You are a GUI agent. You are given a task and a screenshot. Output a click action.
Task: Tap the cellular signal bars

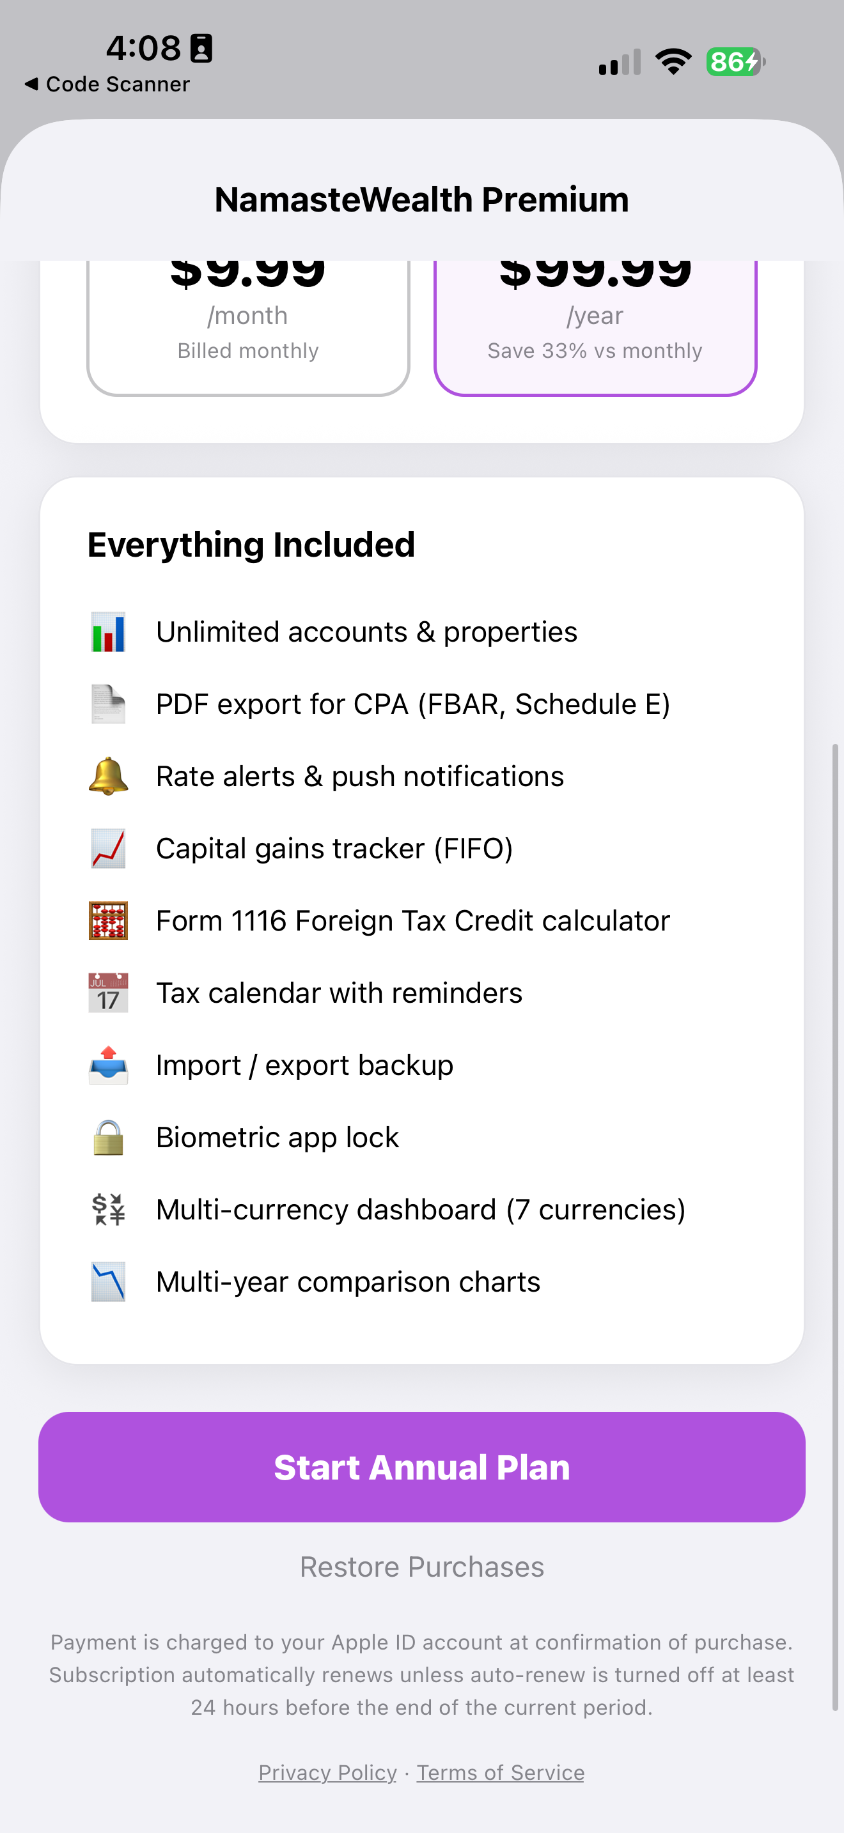click(620, 62)
